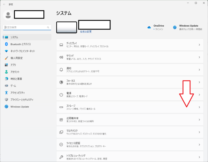Click the Bluetooth icon in the sidebar
Screen dimensions: 208x162
tap(6, 44)
